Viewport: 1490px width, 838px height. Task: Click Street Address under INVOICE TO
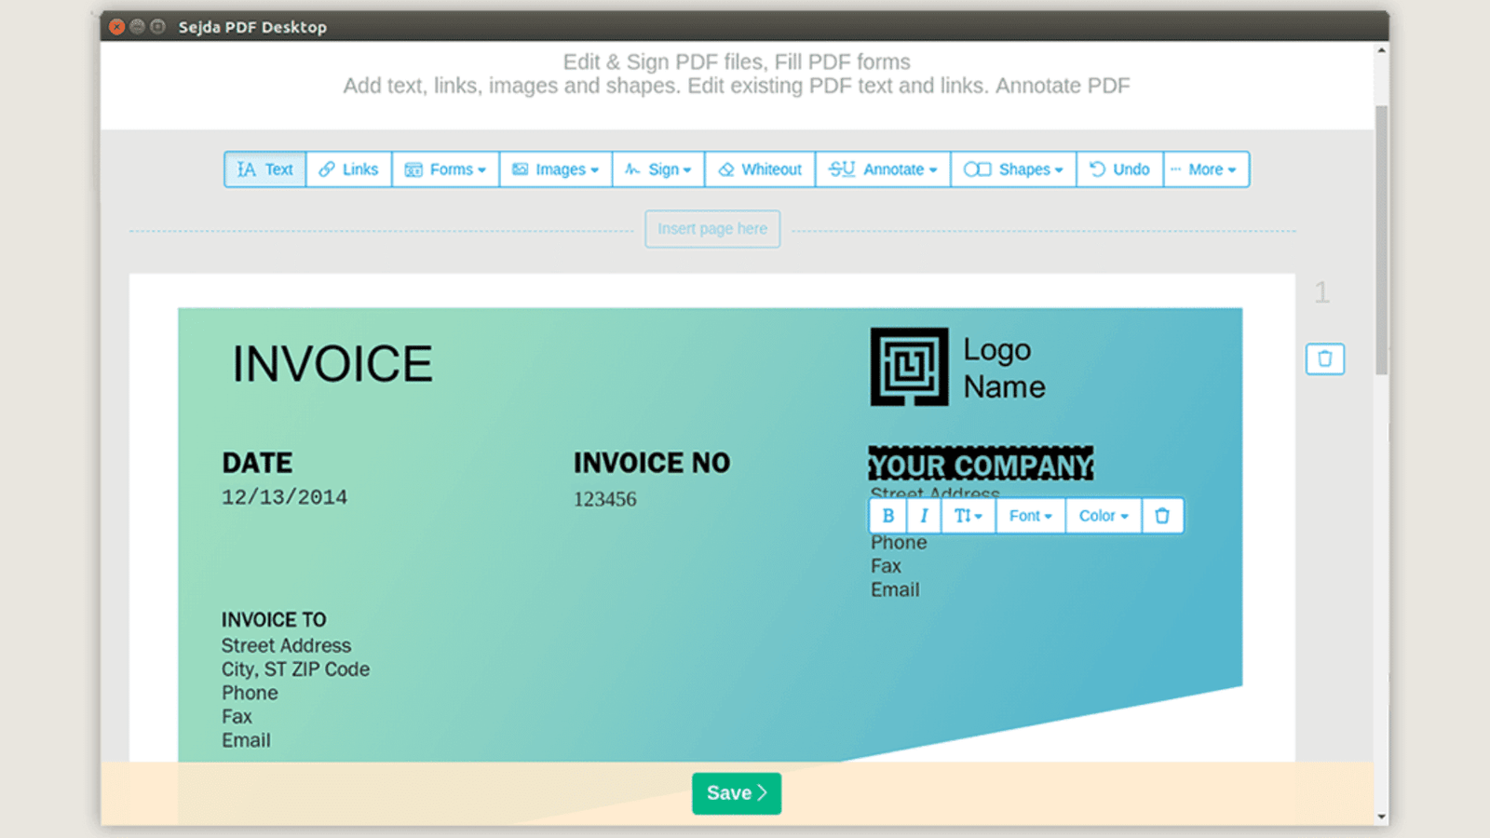point(286,645)
